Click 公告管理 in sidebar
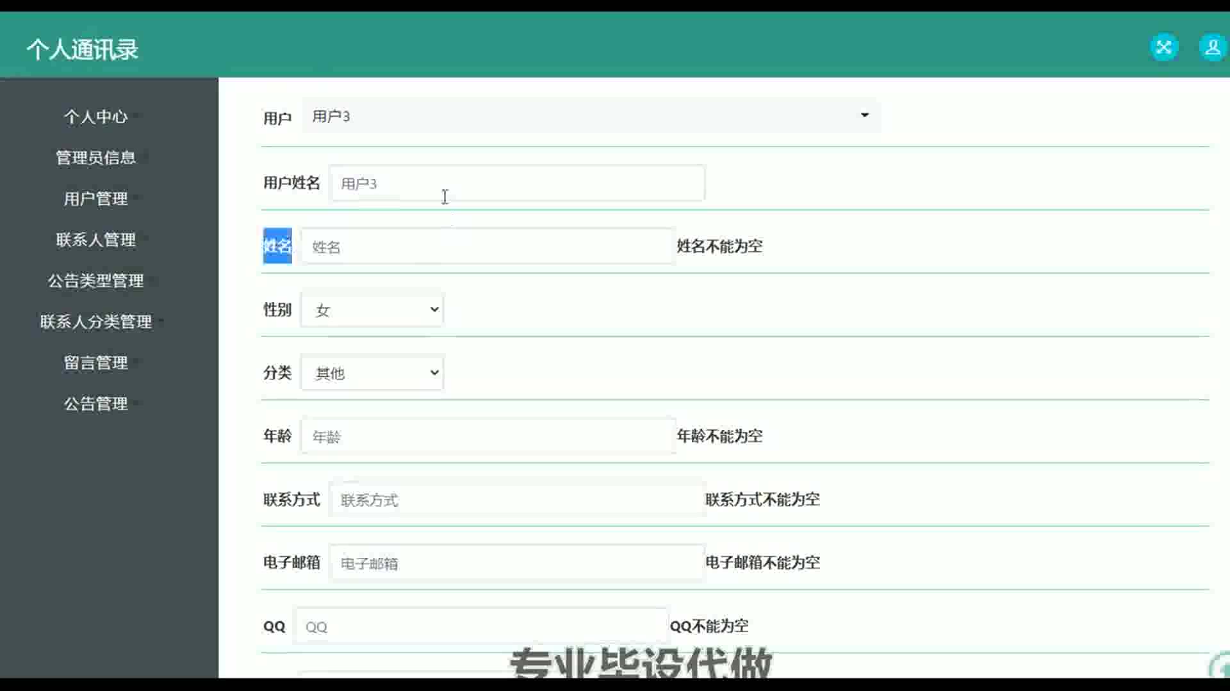This screenshot has height=691, width=1230. [96, 404]
